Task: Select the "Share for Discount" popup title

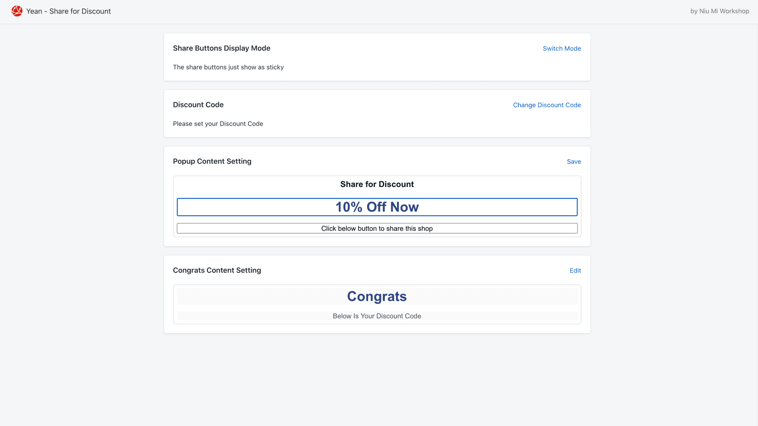Action: tap(377, 184)
